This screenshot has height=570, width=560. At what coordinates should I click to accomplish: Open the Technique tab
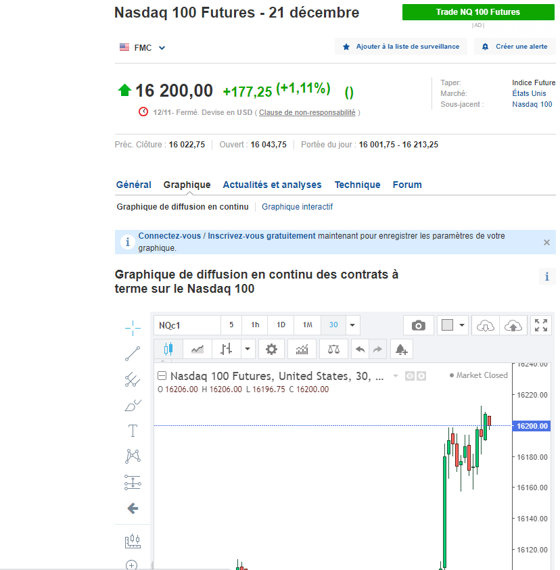pyautogui.click(x=358, y=185)
